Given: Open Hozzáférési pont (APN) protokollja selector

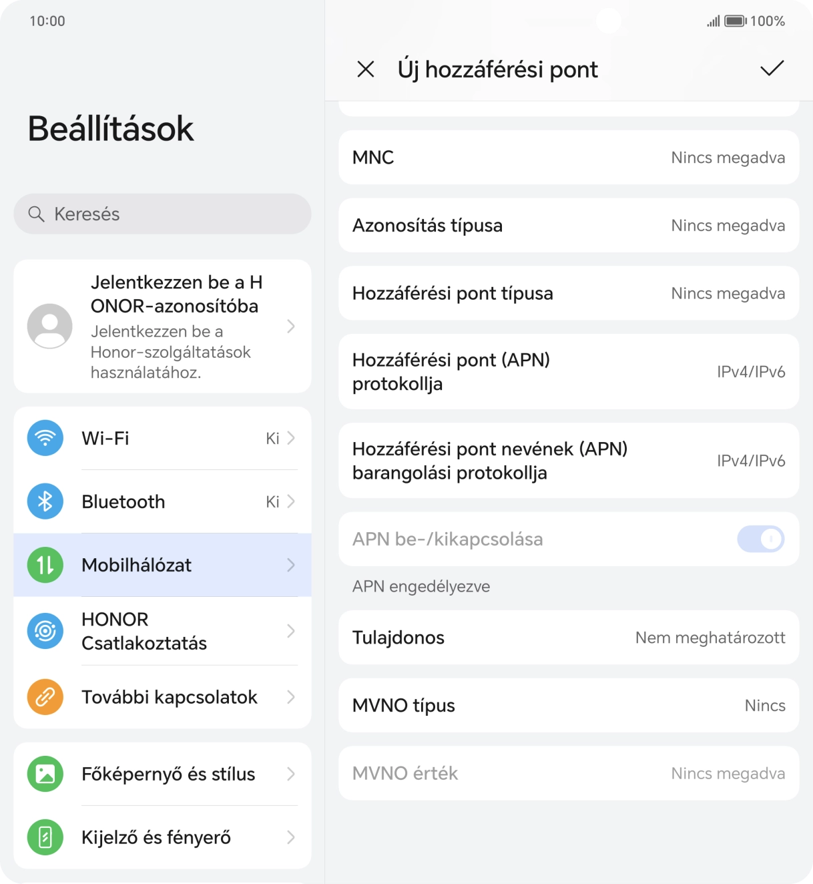Looking at the screenshot, I should pos(569,372).
